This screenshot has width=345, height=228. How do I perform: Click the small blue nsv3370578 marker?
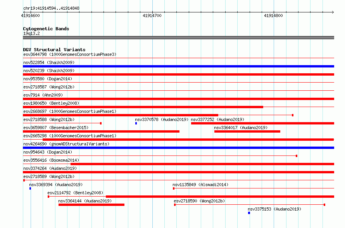(x=136, y=123)
